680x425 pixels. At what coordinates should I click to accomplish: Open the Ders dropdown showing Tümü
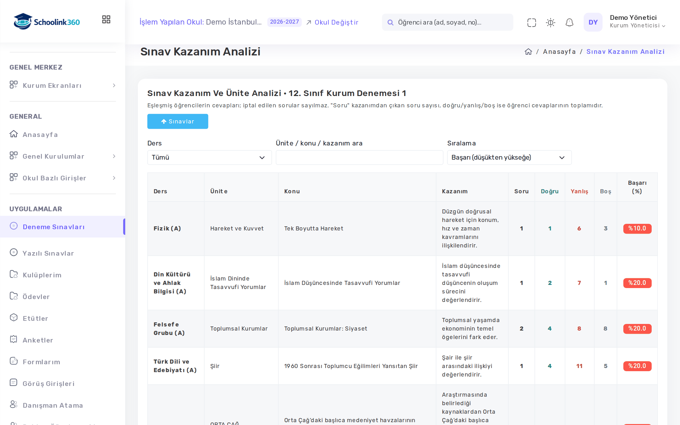point(209,157)
